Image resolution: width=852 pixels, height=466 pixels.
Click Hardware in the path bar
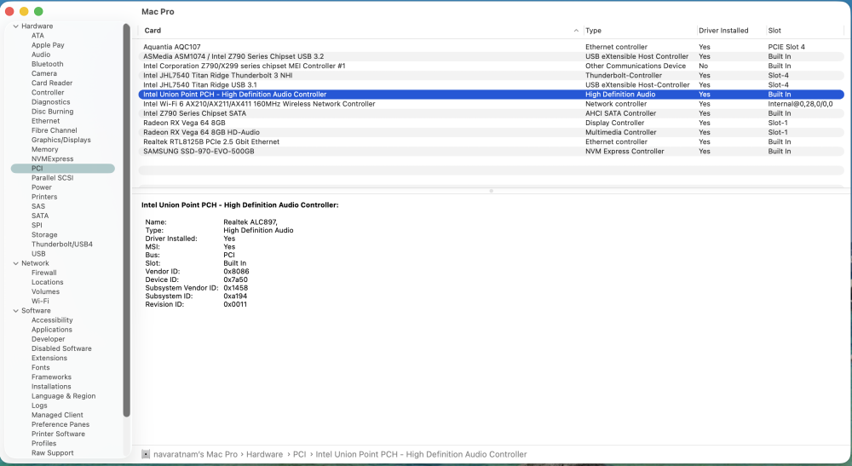(265, 454)
